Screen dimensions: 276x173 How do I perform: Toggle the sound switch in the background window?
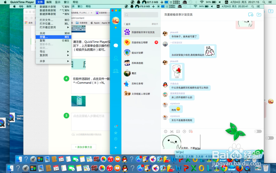(269, 138)
